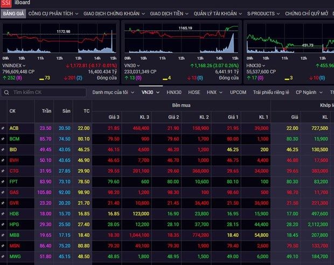Open GVR stock symbol
Image resolution: width=334 pixels, height=265 pixels.
tap(14, 203)
